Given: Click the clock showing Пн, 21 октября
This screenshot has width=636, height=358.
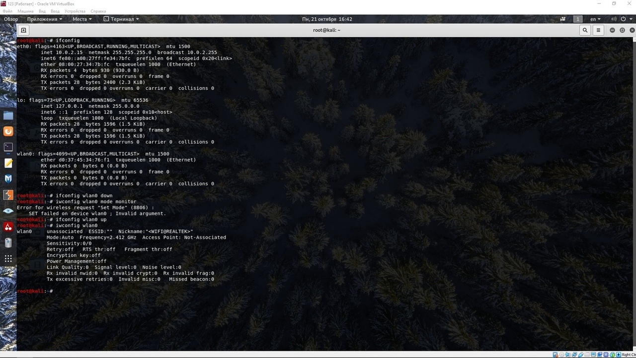Looking at the screenshot, I should click(x=327, y=19).
